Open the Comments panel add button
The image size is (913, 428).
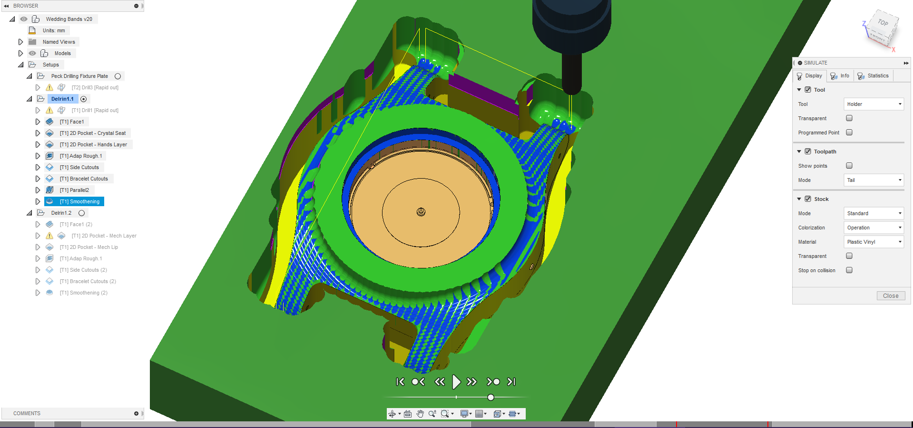(136, 414)
